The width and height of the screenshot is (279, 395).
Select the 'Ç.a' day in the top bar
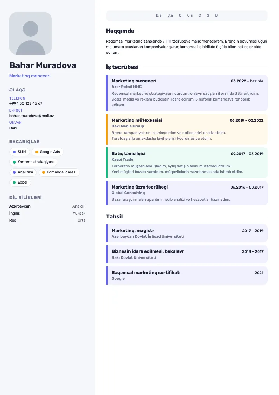coord(170,15)
